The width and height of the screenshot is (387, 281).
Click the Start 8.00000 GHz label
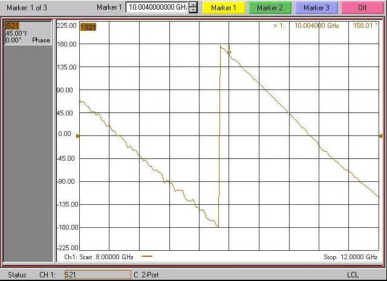click(99, 257)
